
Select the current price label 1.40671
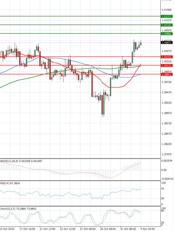(167, 43)
